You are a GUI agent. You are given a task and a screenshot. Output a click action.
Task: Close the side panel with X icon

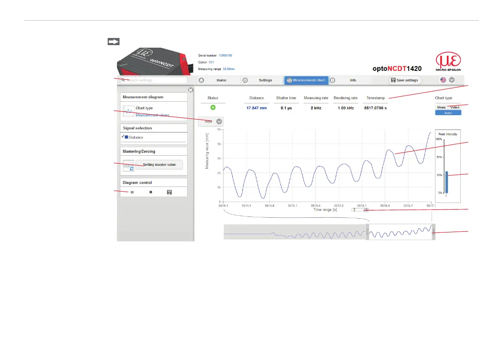pyautogui.click(x=190, y=90)
